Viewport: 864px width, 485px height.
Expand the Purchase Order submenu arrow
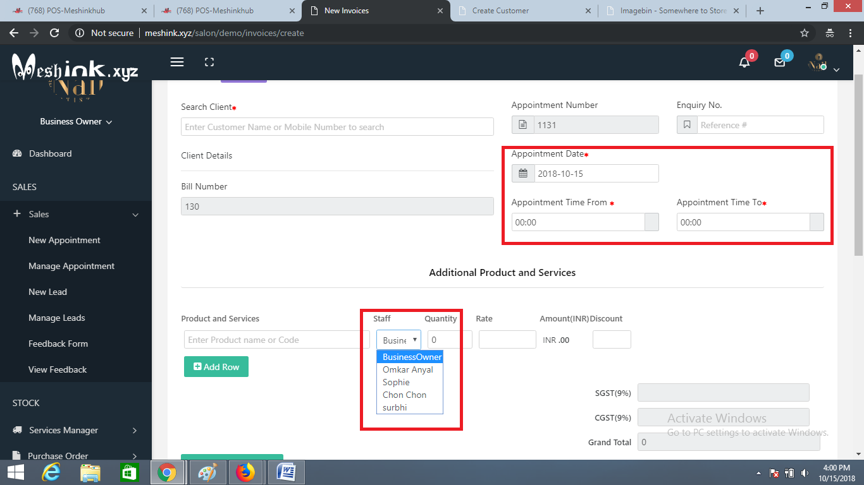[135, 456]
